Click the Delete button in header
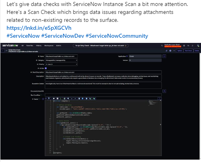The image size is (201, 162). click(197, 51)
